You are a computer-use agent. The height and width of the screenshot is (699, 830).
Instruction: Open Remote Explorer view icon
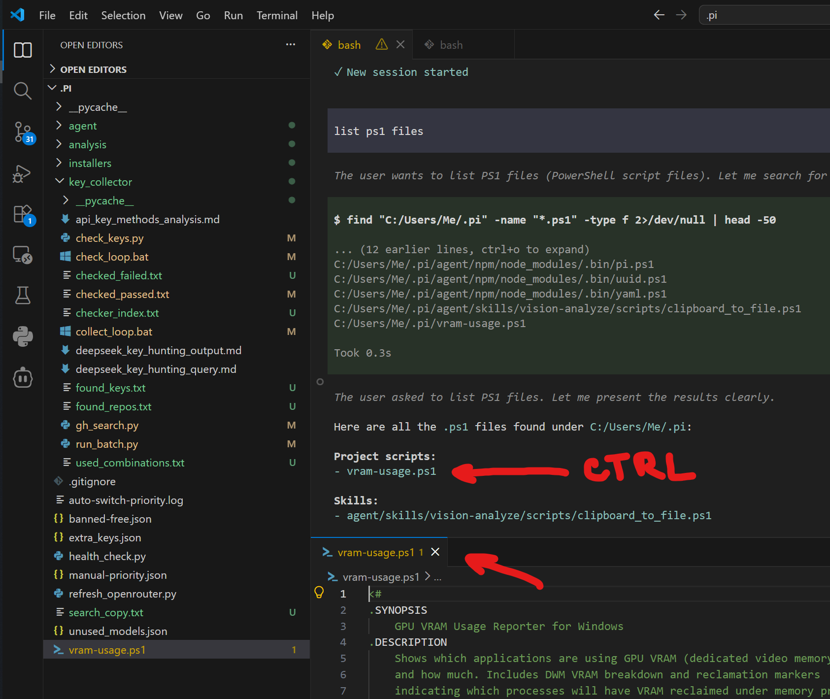[23, 255]
